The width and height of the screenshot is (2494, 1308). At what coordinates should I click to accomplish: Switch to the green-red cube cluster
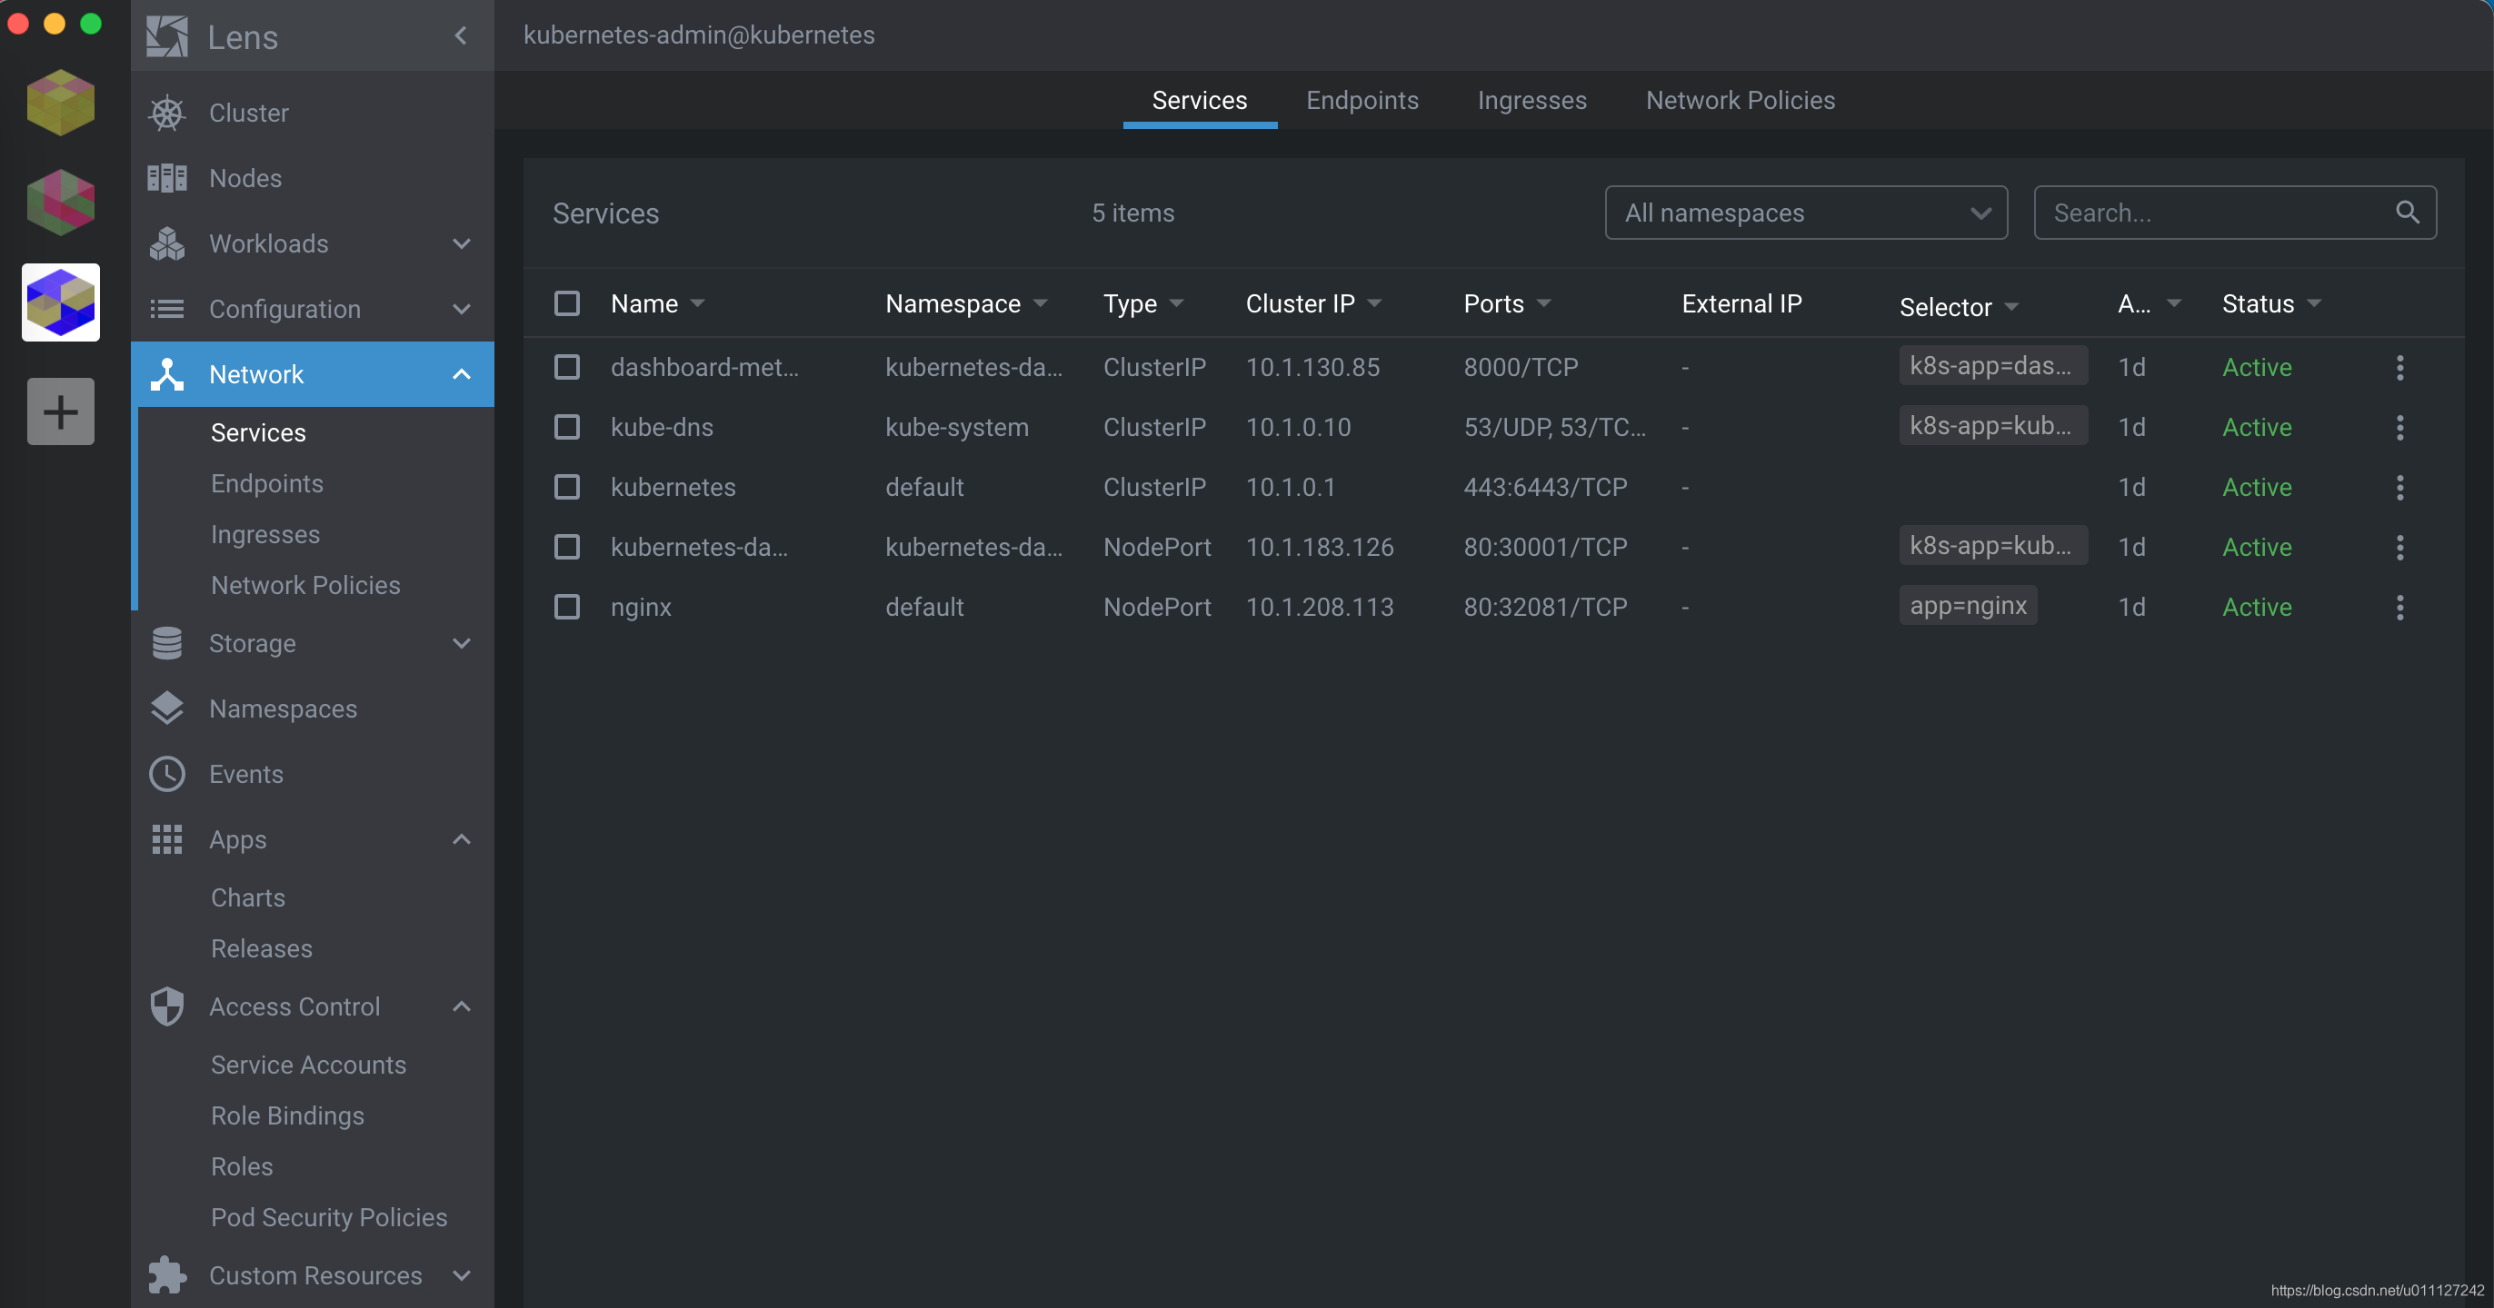click(x=60, y=203)
